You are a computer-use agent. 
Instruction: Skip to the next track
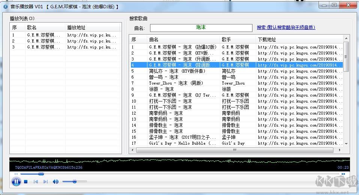click(45, 182)
